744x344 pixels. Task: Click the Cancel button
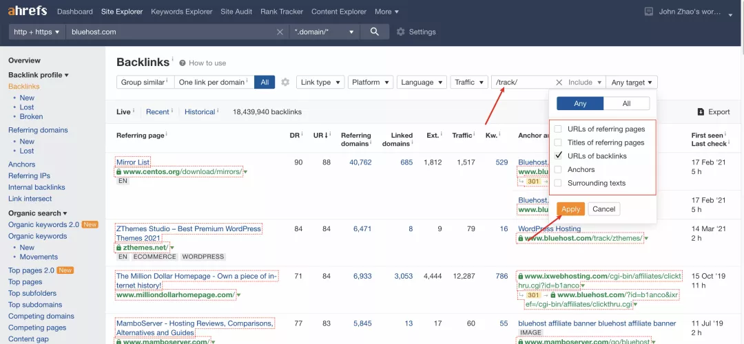[604, 209]
